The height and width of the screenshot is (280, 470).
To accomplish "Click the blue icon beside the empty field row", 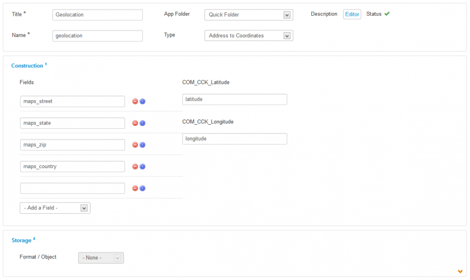I will (x=143, y=188).
